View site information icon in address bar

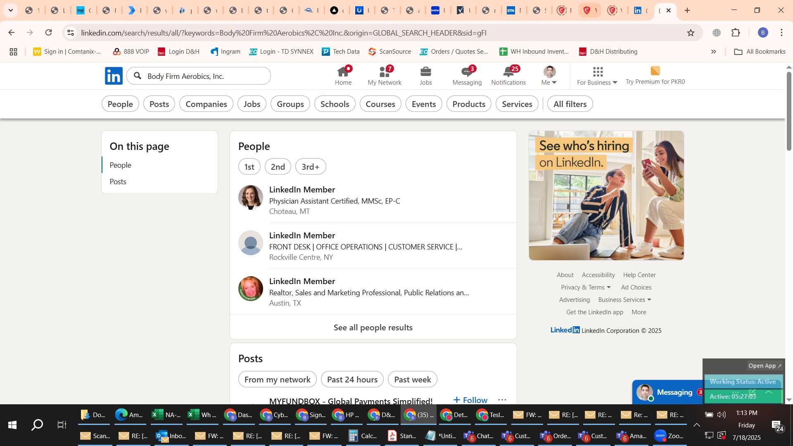(x=71, y=33)
